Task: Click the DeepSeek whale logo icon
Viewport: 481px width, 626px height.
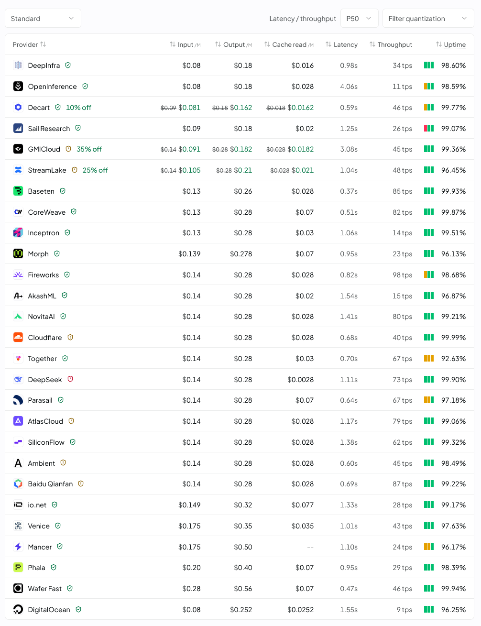Action: 18,380
